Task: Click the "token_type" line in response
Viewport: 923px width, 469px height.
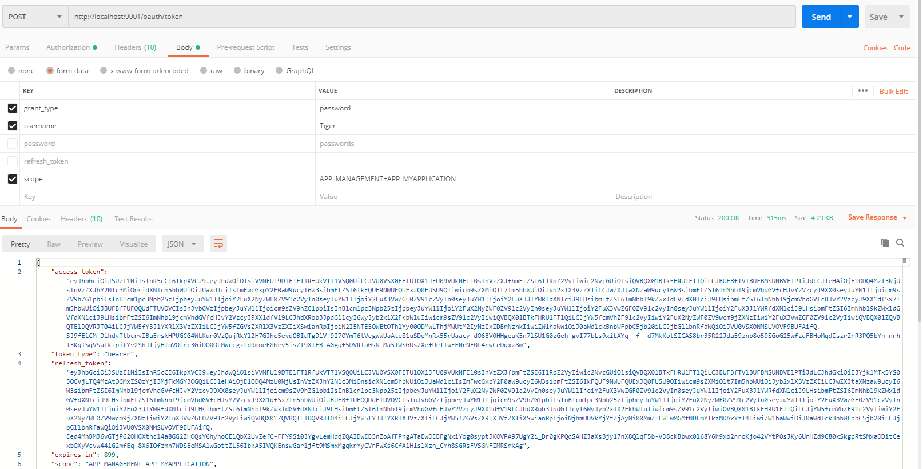Action: 94,354
